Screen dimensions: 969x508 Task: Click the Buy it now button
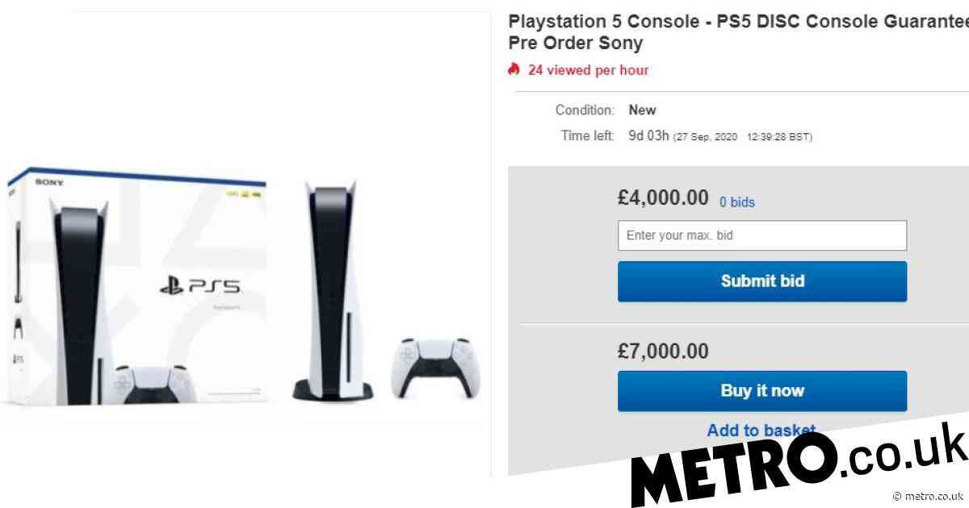pyautogui.click(x=762, y=391)
